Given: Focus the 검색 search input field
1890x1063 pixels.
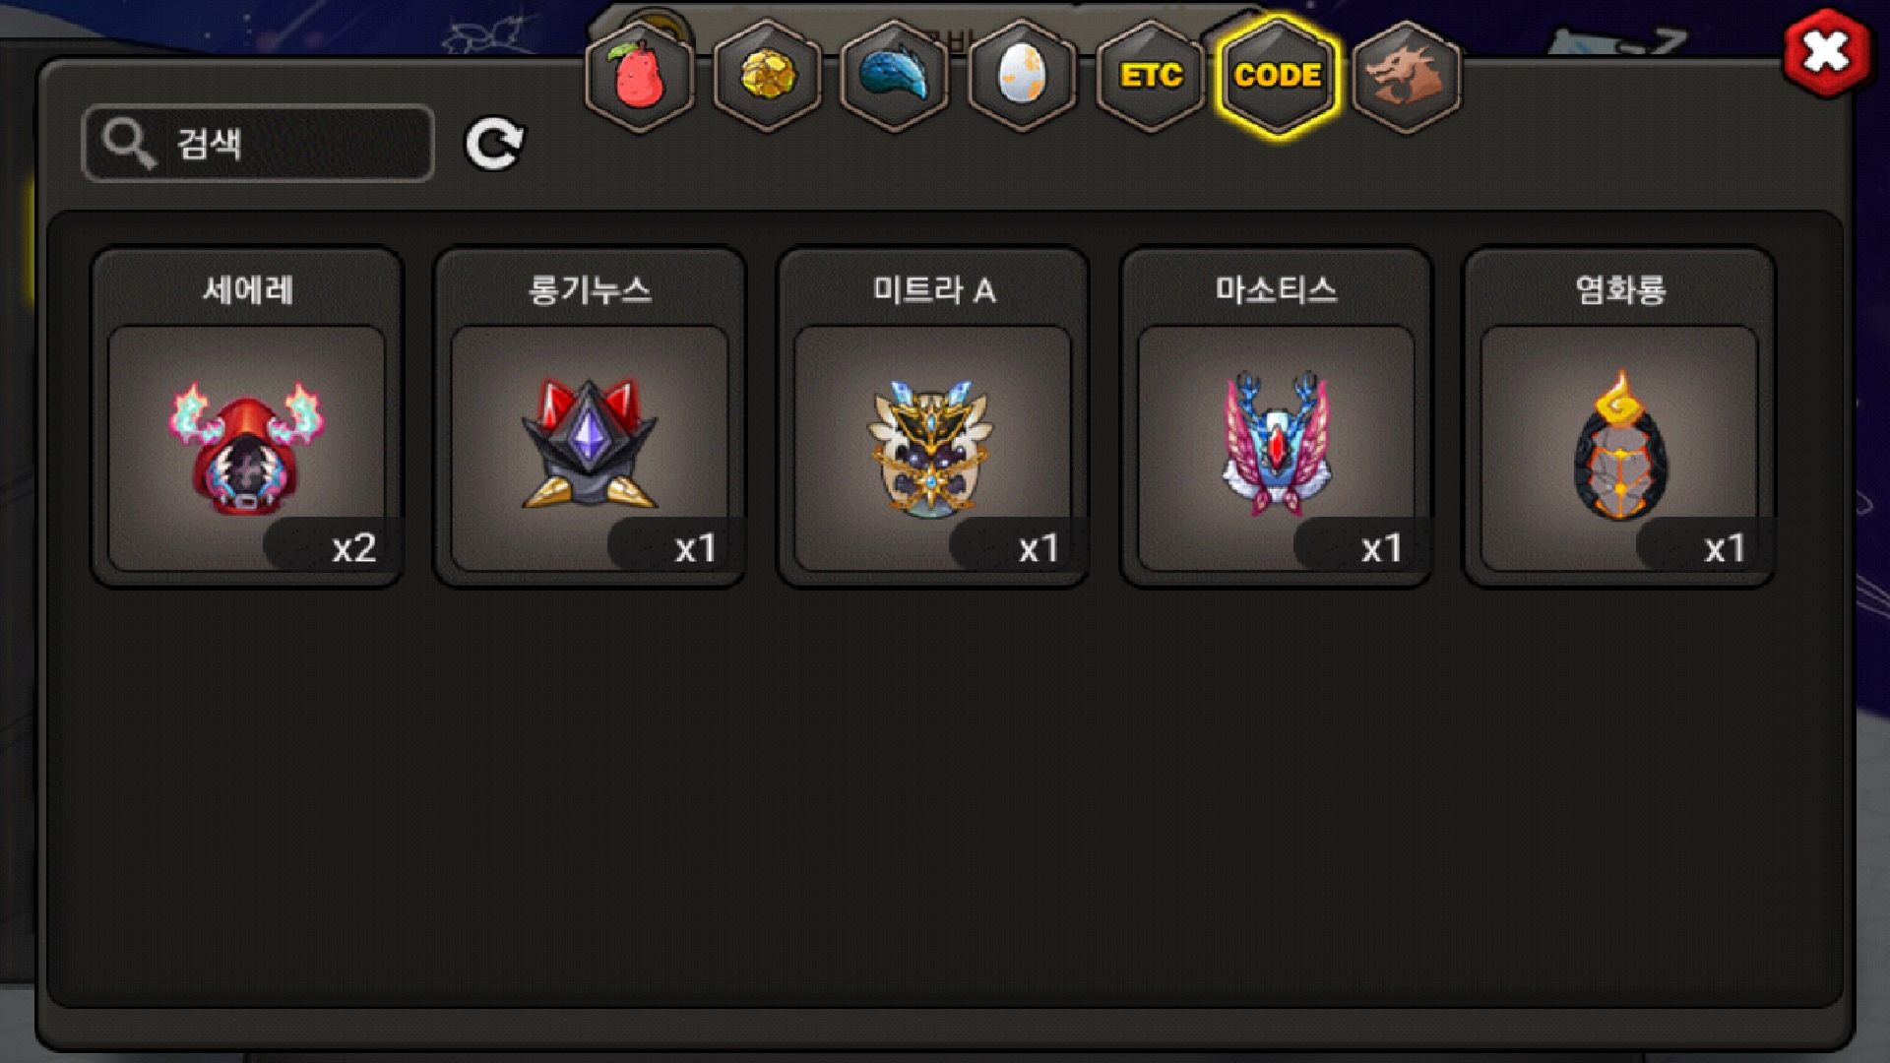Looking at the screenshot, I should coord(258,144).
